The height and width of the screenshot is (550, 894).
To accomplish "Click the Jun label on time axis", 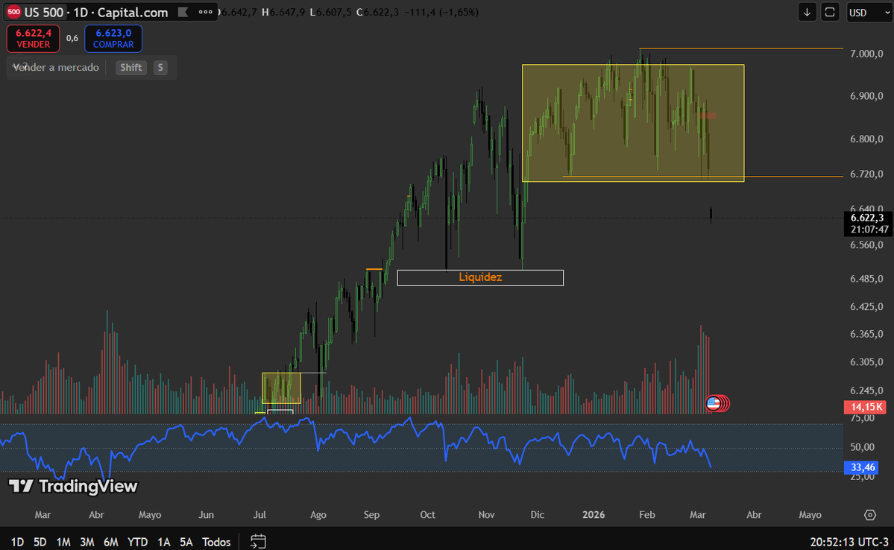I will [x=206, y=515].
